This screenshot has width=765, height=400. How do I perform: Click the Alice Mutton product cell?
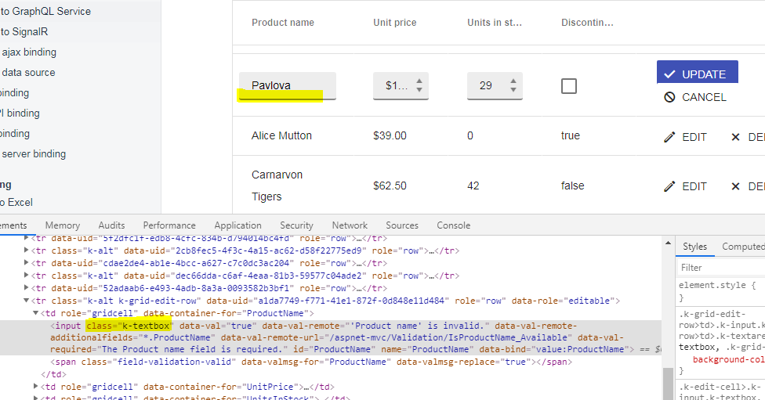pyautogui.click(x=281, y=136)
